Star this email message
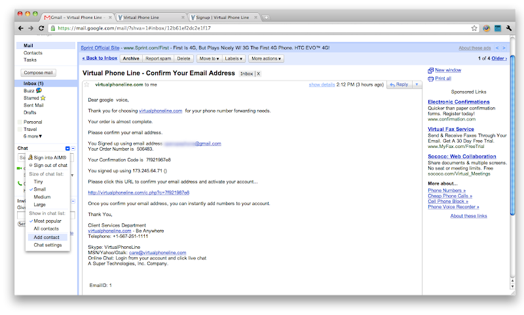Viewport: 524px width, 315px height. (x=86, y=84)
